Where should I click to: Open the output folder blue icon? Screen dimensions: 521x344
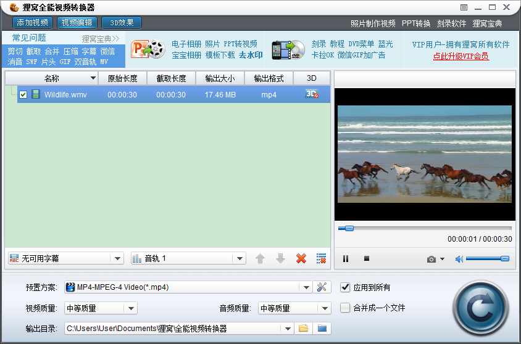tap(322, 329)
